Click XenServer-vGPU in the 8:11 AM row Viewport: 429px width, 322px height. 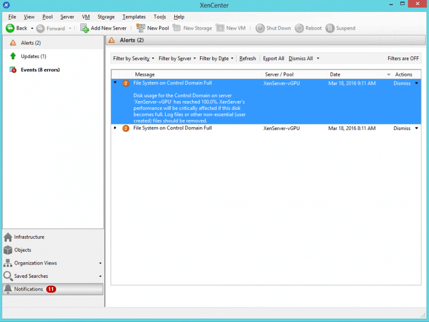coord(282,128)
